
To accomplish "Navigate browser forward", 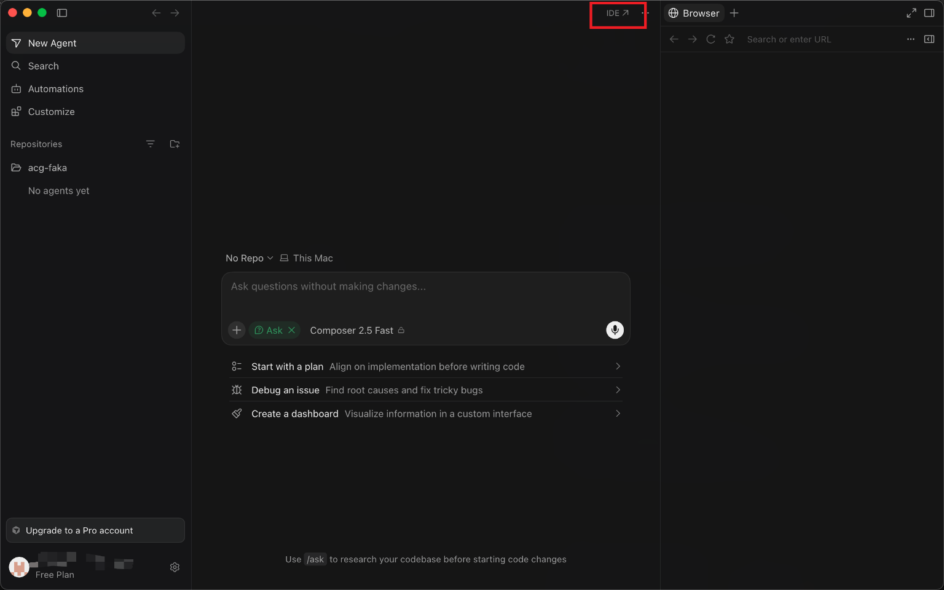I will (693, 39).
